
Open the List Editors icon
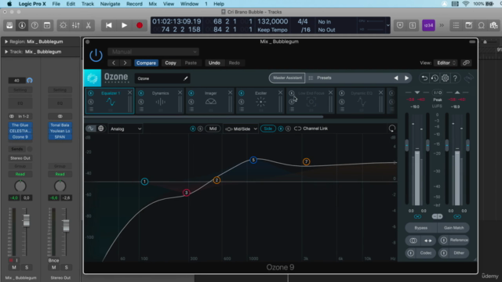pyautogui.click(x=456, y=25)
